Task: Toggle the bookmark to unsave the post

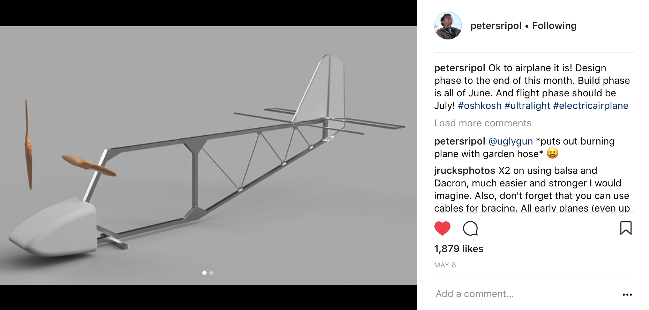Action: [626, 229]
